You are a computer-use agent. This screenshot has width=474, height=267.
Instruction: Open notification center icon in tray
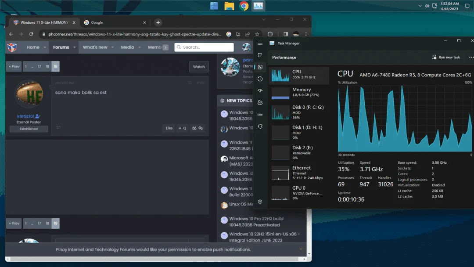(467, 6)
